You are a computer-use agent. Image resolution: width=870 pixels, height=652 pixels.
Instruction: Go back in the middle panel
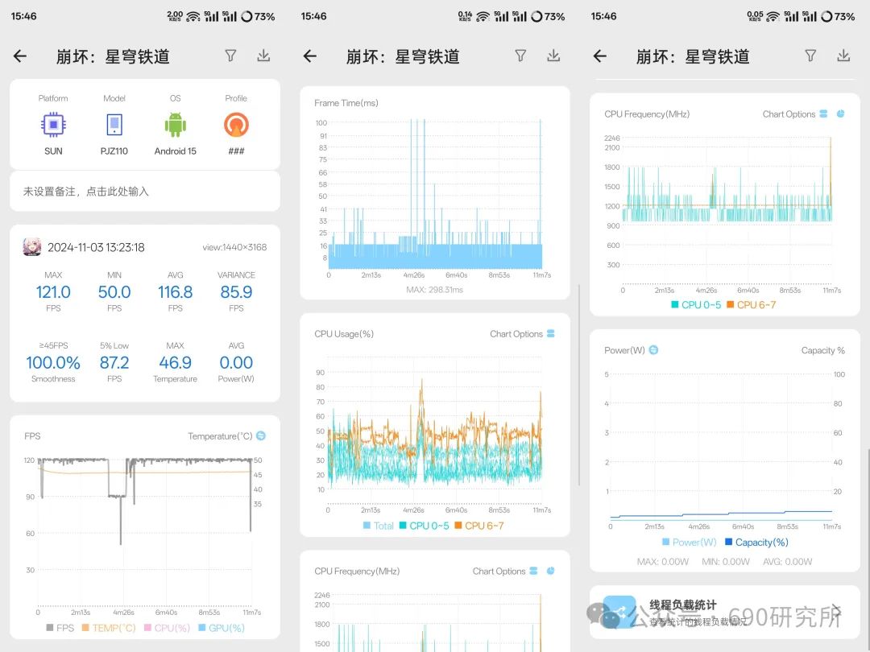pos(310,56)
